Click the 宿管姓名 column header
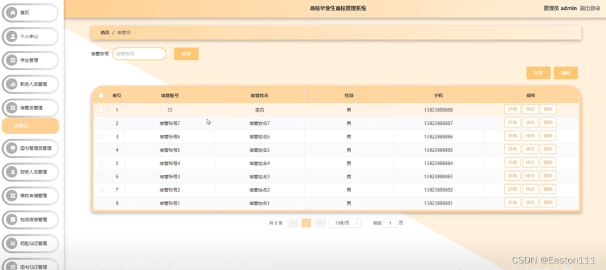This screenshot has width=606, height=270. tap(260, 96)
